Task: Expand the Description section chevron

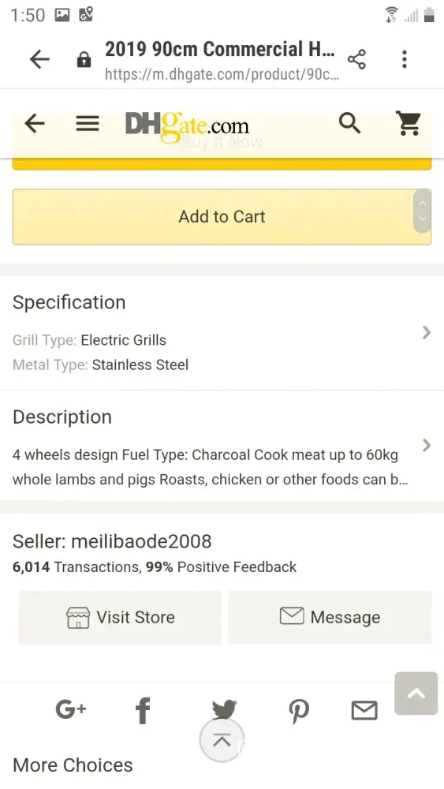Action: point(427,445)
